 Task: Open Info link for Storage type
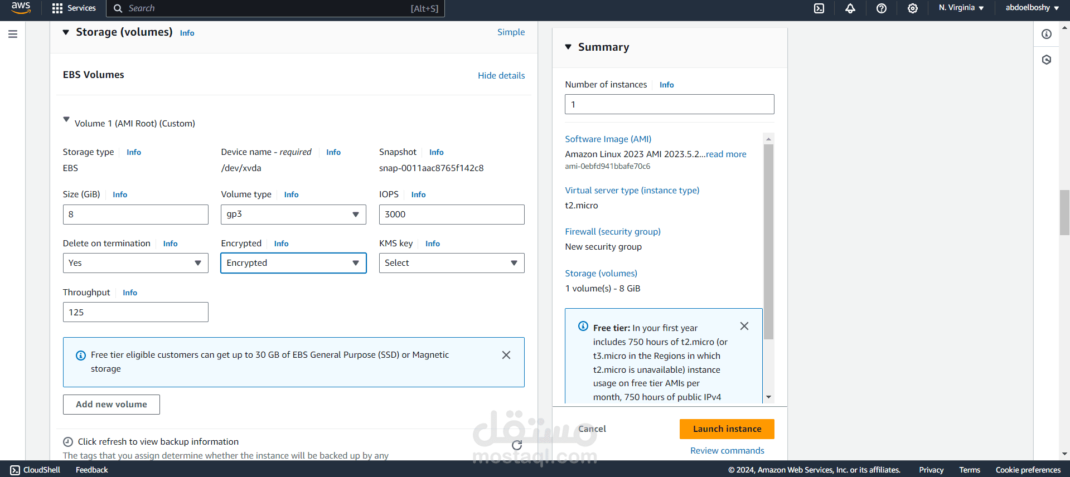(134, 152)
